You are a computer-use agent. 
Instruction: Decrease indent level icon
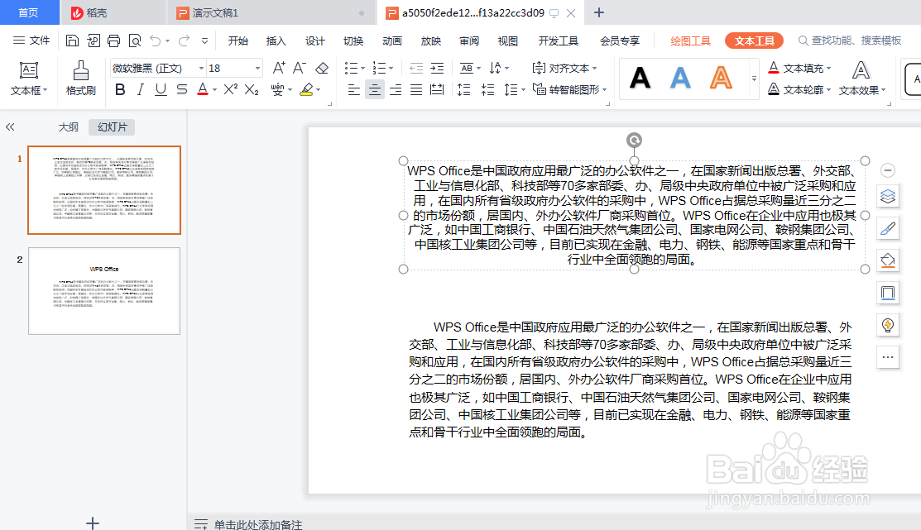pos(416,68)
